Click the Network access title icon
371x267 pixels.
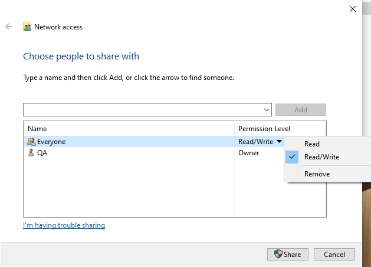[27, 27]
